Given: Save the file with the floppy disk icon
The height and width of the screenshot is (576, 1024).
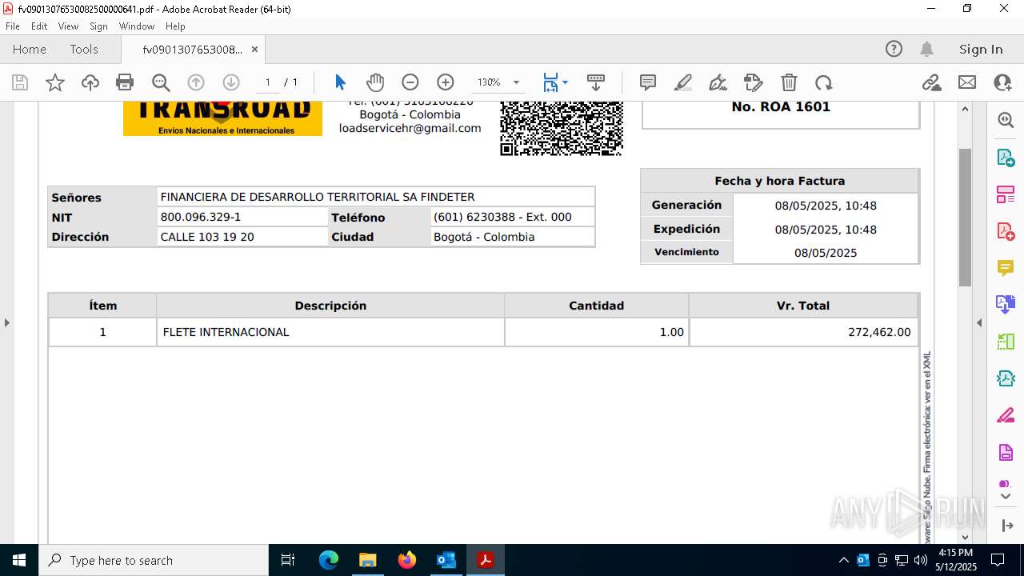Looking at the screenshot, I should point(20,82).
